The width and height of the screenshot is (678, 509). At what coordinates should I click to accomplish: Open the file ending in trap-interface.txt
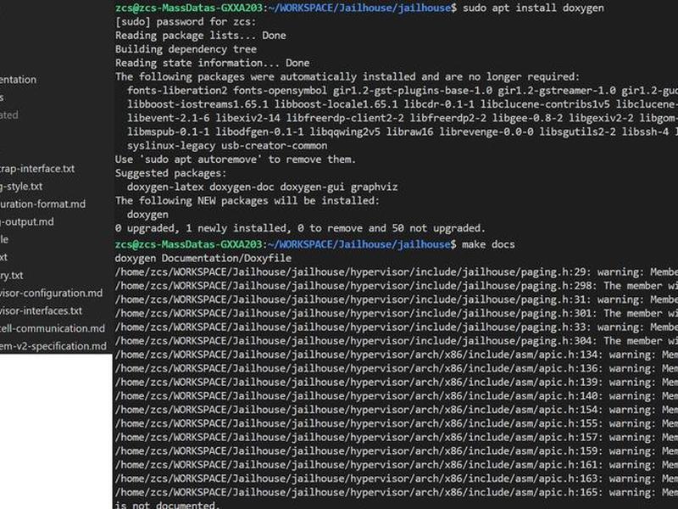tap(37, 168)
